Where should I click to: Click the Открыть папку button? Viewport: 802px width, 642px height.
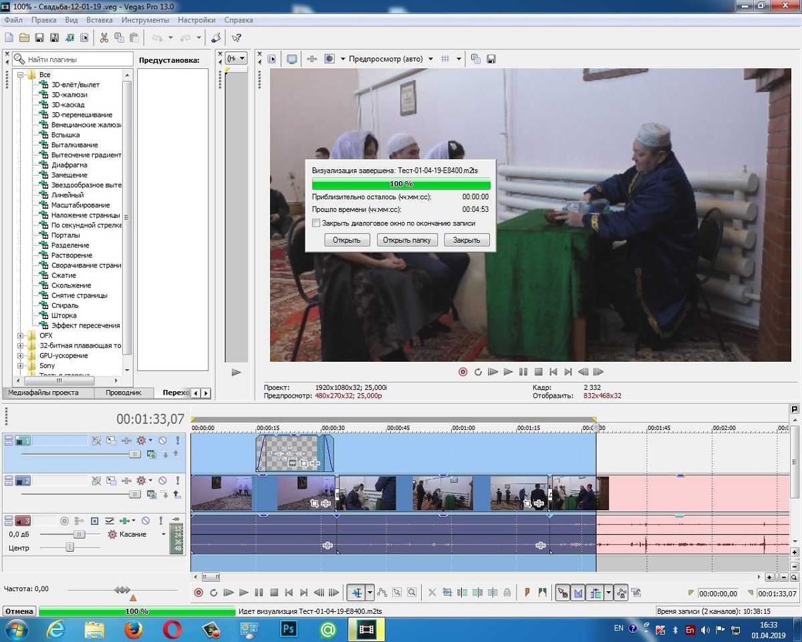click(407, 240)
